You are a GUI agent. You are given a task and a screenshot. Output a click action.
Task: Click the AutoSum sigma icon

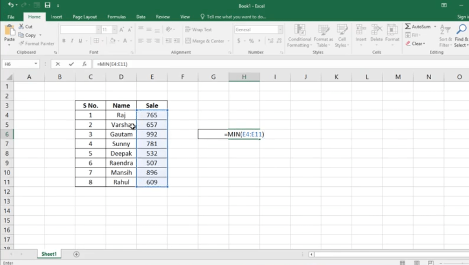click(408, 27)
